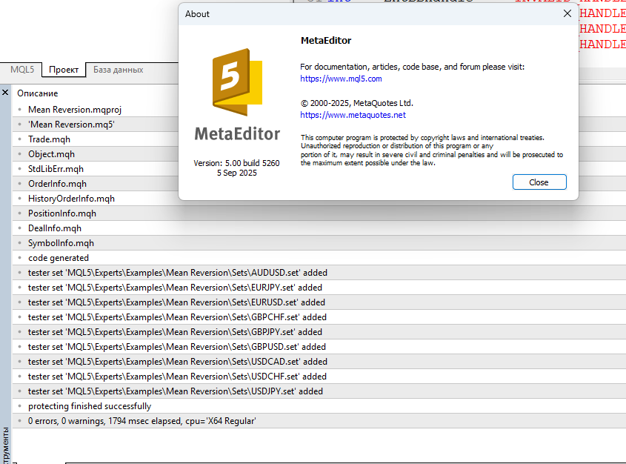The width and height of the screenshot is (626, 464).
Task: Select the OrderInfo.mqh log row
Action: pos(95,183)
